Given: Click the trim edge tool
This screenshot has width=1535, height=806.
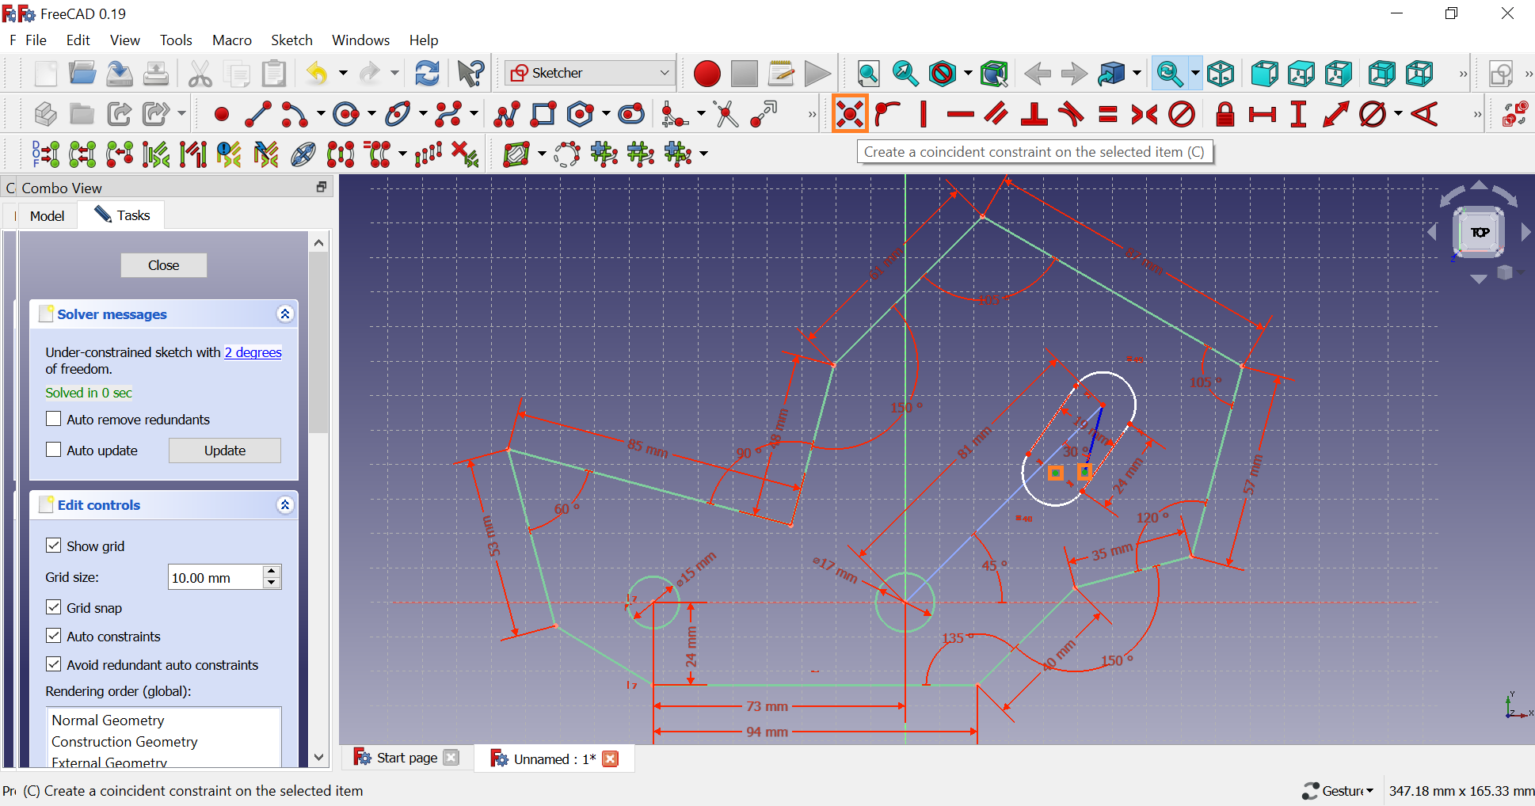Looking at the screenshot, I should (x=726, y=115).
